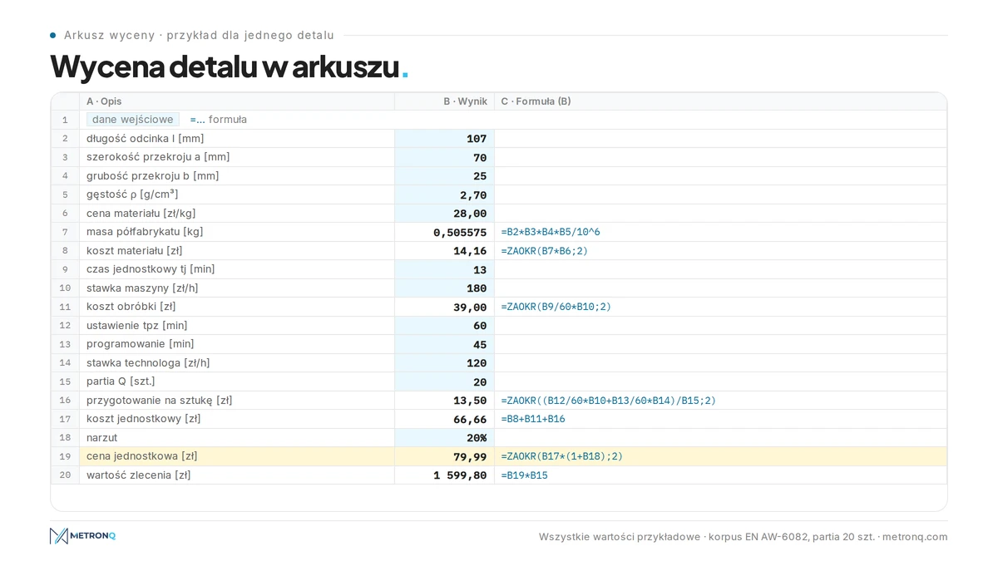Image resolution: width=998 pixels, height=561 pixels.
Task: Select the "stawka technologa [zł/h]" cell
Action: pyautogui.click(x=237, y=363)
